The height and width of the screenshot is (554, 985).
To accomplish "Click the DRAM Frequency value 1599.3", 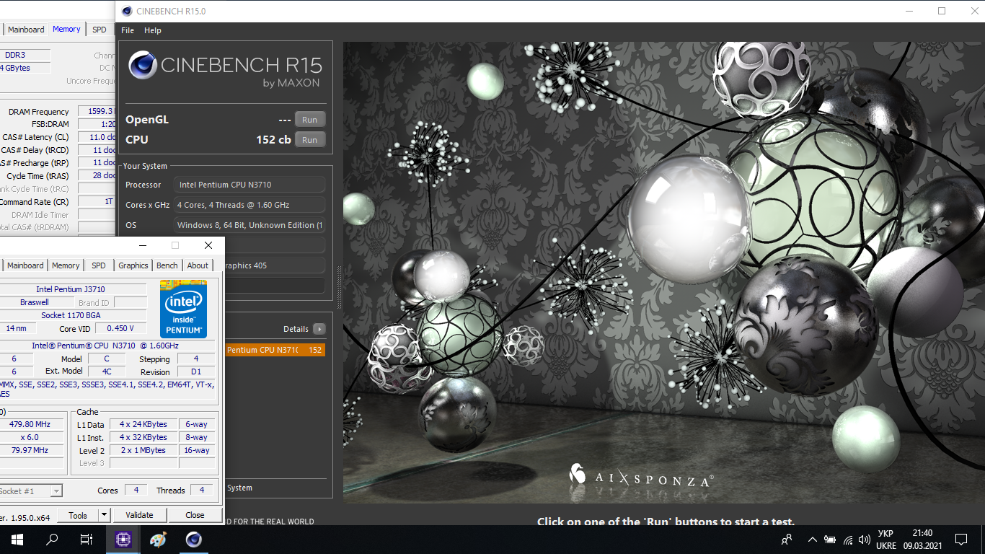I will click(x=97, y=112).
